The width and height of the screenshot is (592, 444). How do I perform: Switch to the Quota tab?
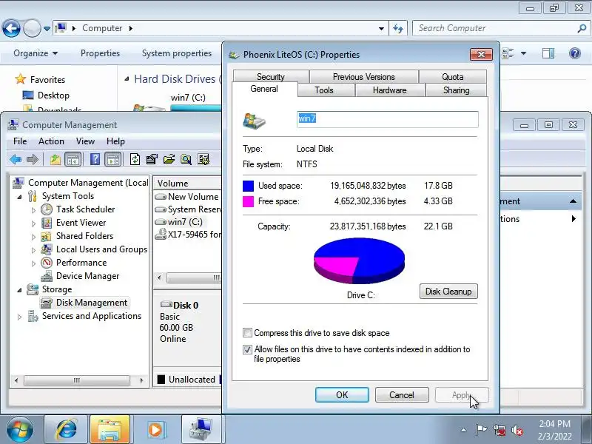pyautogui.click(x=453, y=77)
